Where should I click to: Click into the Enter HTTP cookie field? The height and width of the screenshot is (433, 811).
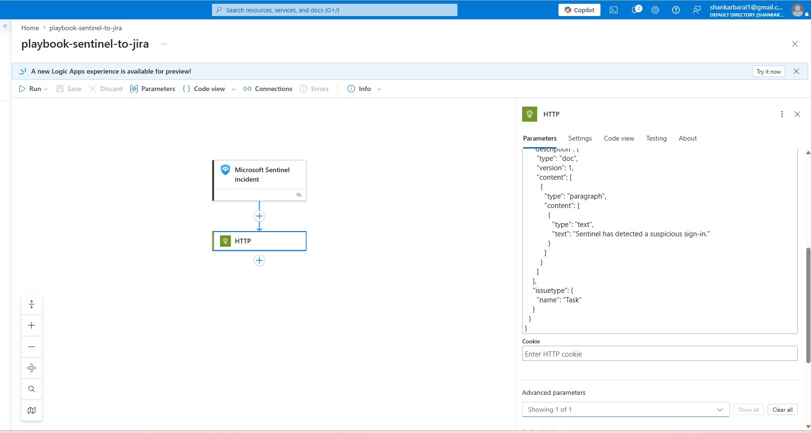[x=659, y=354]
